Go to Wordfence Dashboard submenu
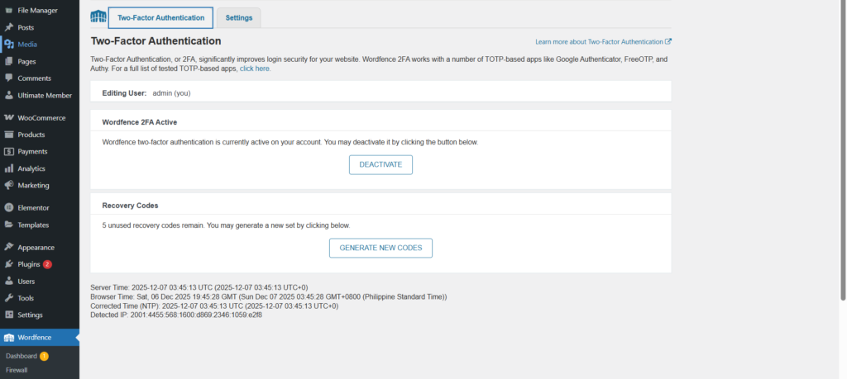 click(22, 356)
